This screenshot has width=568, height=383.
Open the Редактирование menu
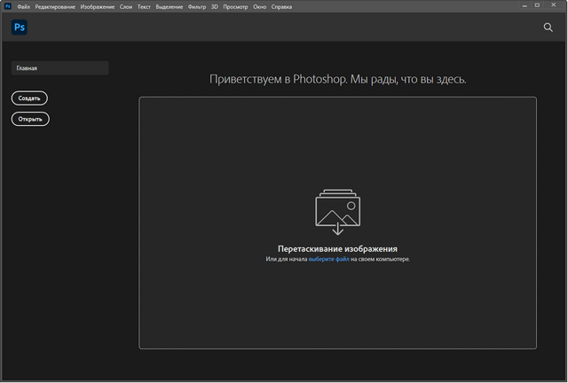point(55,7)
